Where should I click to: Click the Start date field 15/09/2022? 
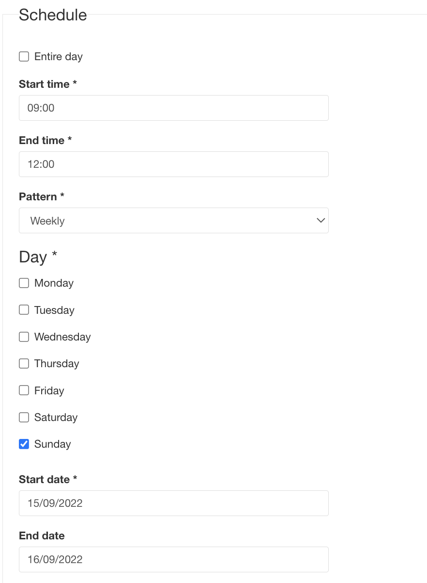click(173, 503)
